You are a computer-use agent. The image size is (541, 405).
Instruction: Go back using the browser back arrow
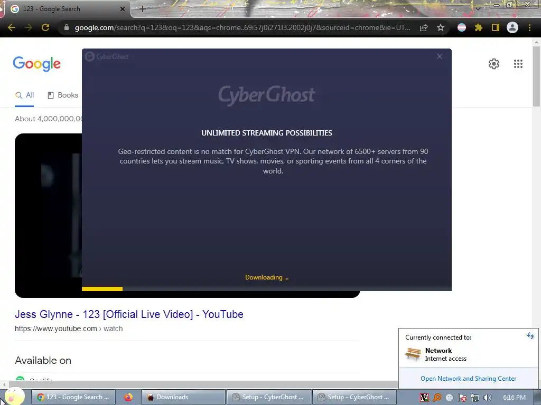pyautogui.click(x=12, y=27)
